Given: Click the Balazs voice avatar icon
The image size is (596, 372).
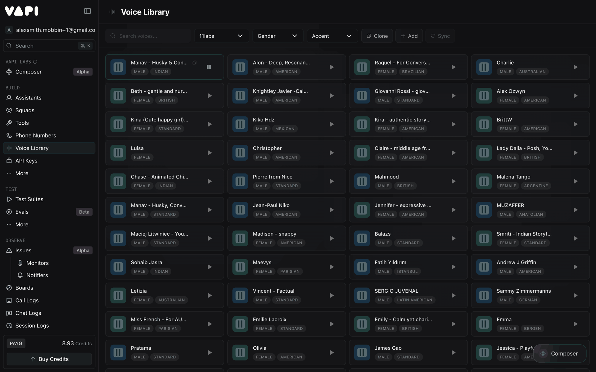Looking at the screenshot, I should (x=362, y=238).
